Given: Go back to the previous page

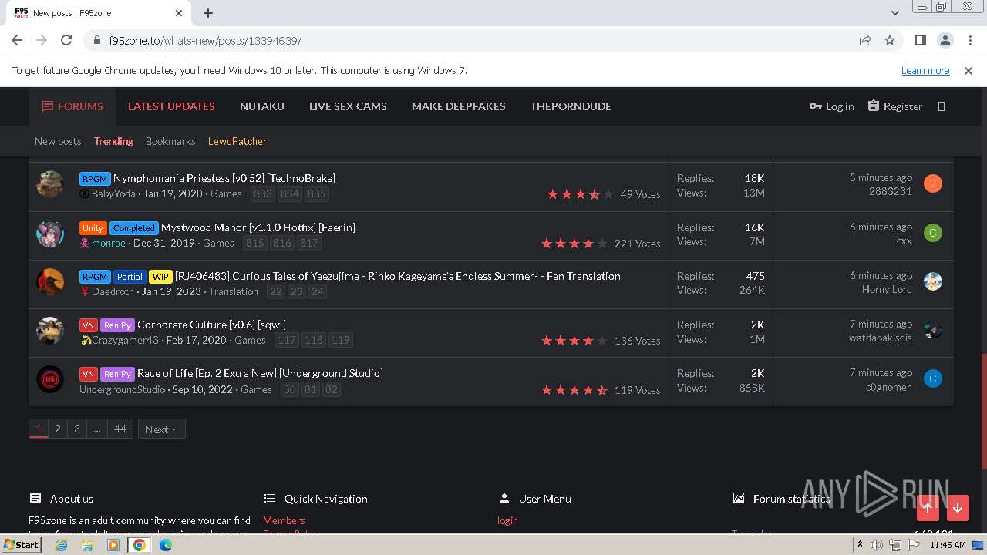Looking at the screenshot, I should [17, 40].
